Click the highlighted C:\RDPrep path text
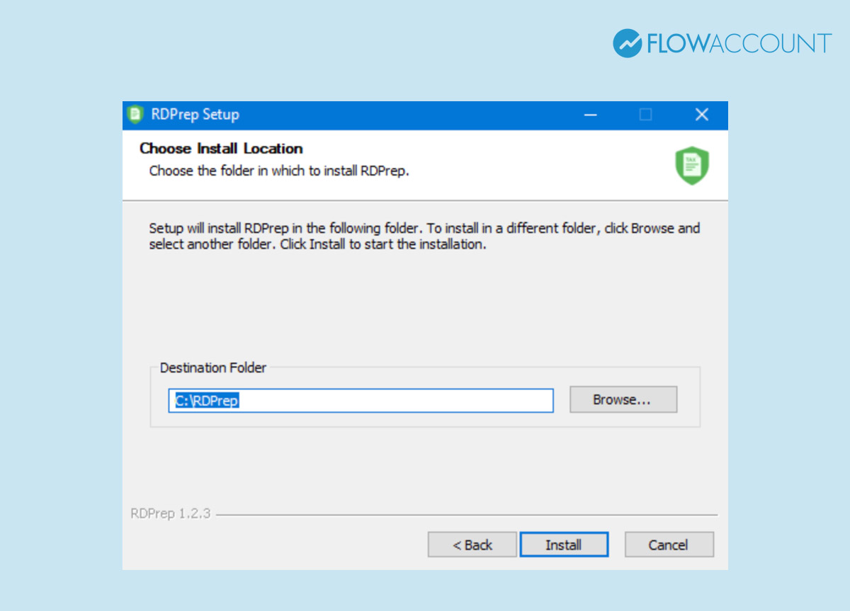The height and width of the screenshot is (611, 850). 207,401
